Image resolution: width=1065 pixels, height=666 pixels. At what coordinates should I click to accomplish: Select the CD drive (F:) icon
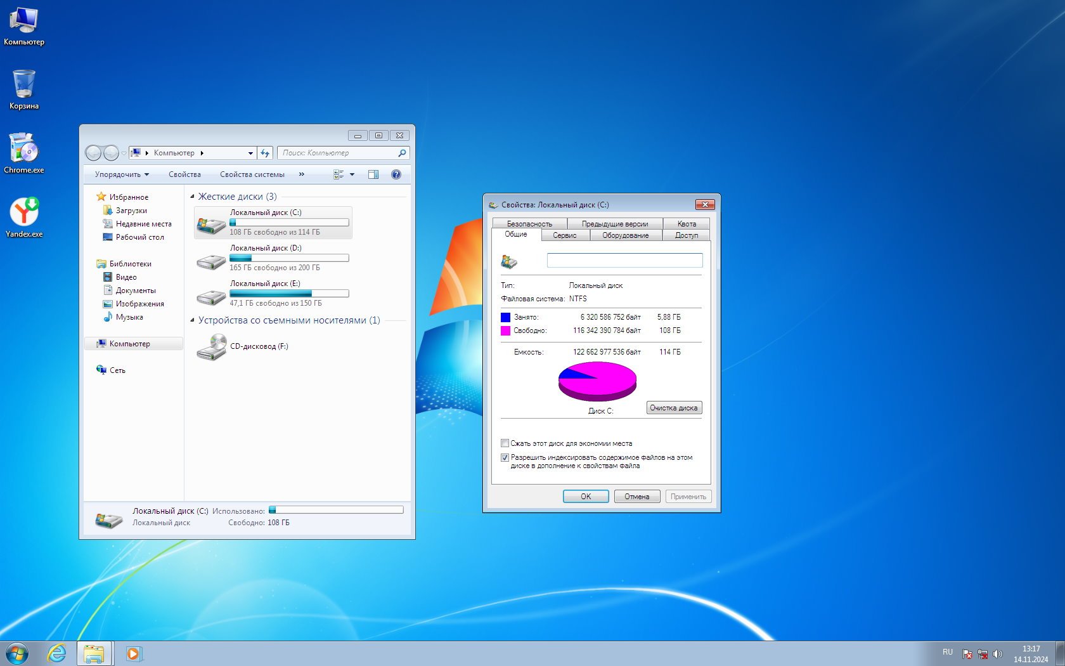pyautogui.click(x=212, y=347)
